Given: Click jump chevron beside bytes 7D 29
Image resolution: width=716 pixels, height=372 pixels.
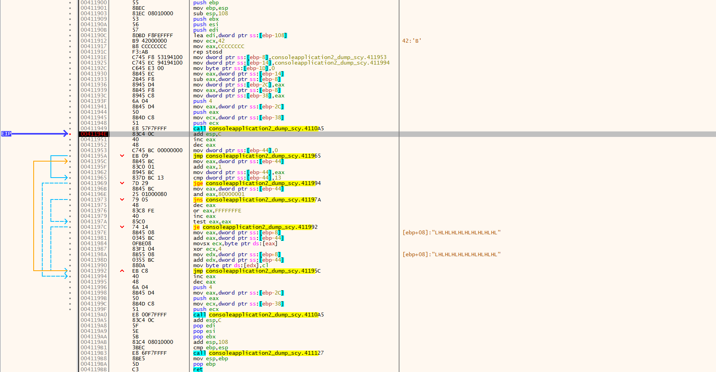Looking at the screenshot, I should pyautogui.click(x=122, y=183).
